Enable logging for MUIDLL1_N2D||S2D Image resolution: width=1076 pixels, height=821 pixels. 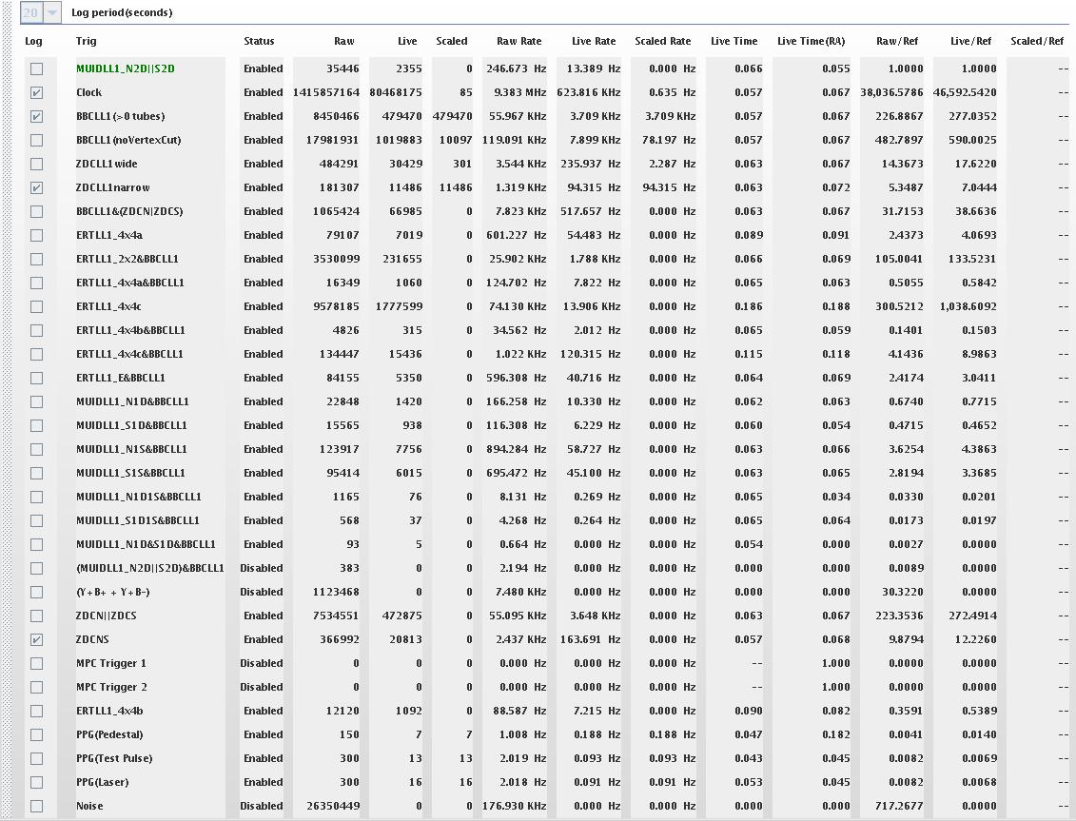[x=36, y=68]
